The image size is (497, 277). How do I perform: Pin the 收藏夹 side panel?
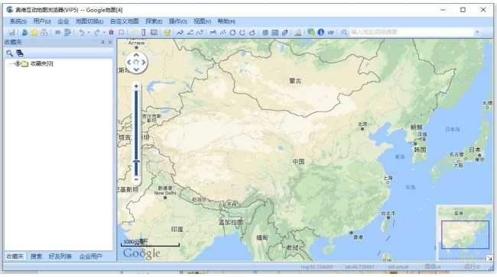coord(102,42)
